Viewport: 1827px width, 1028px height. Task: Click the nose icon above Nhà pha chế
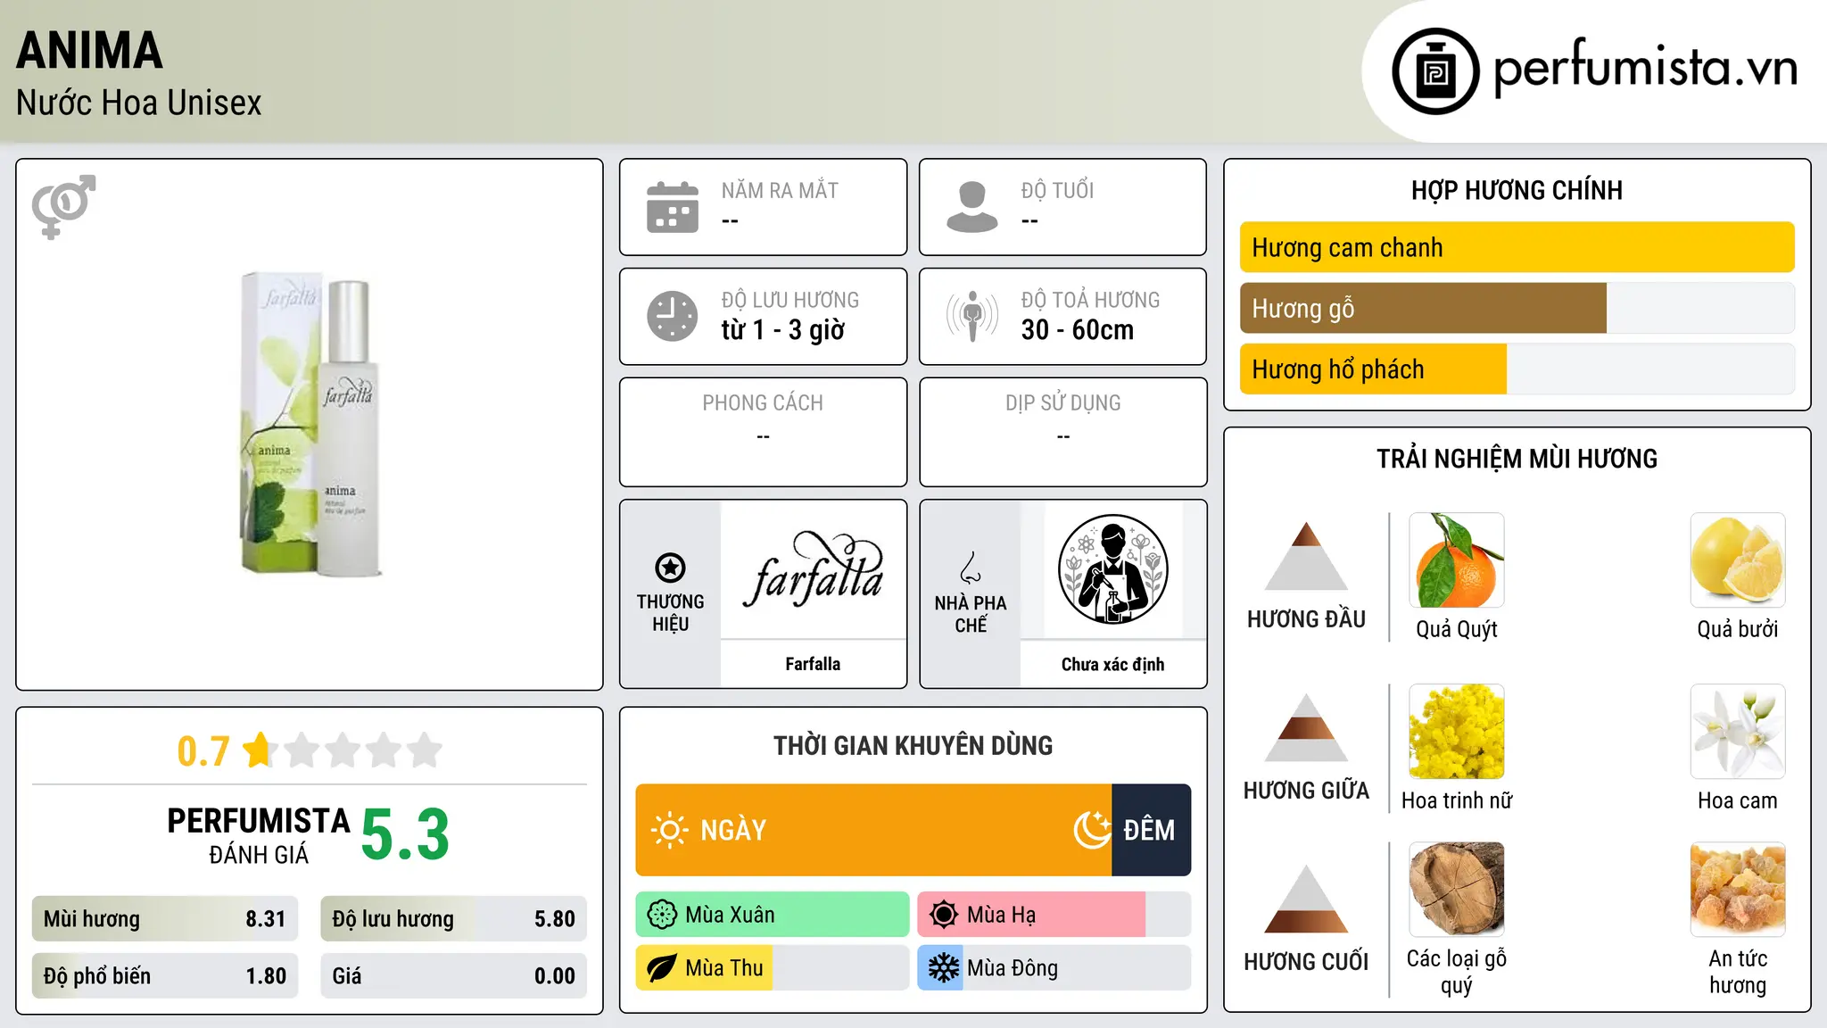971,568
